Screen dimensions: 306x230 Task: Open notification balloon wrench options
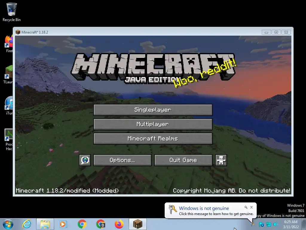tap(246, 207)
